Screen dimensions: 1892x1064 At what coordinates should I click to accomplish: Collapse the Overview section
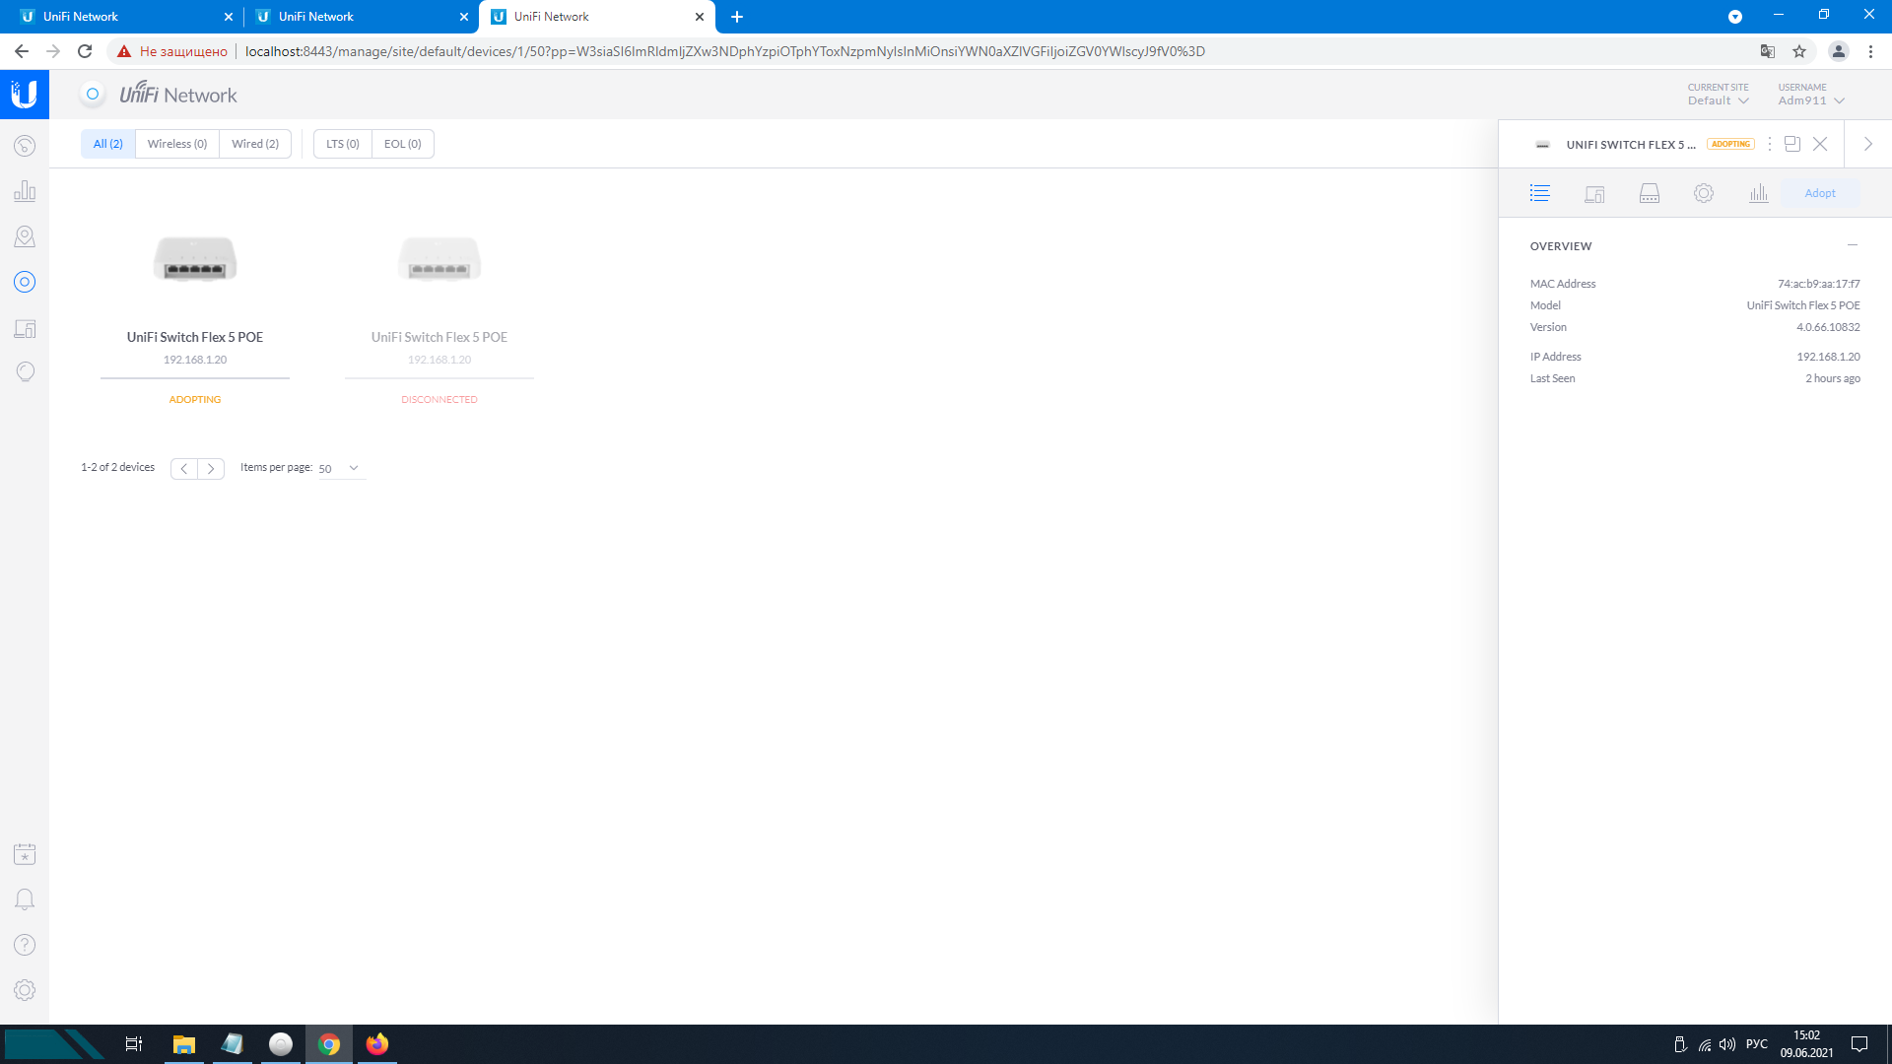(x=1853, y=245)
